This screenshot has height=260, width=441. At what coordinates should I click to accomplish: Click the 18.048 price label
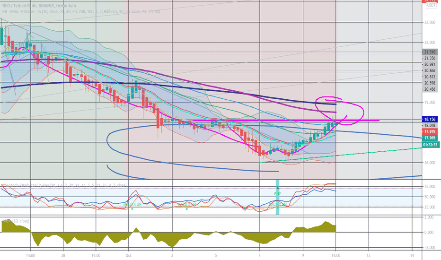[x=430, y=125]
